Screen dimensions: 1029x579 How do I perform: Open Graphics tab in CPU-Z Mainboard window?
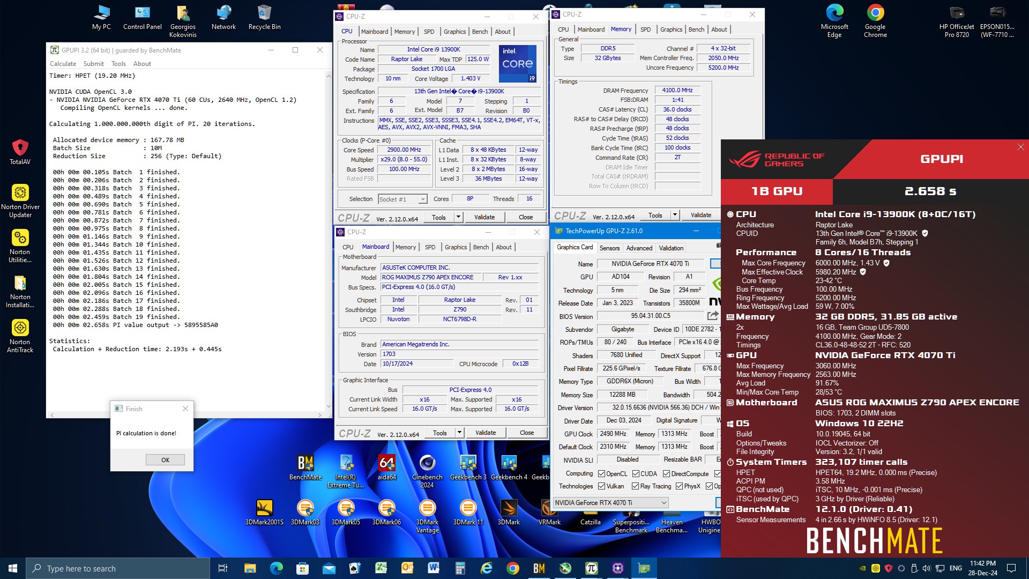[x=456, y=247]
